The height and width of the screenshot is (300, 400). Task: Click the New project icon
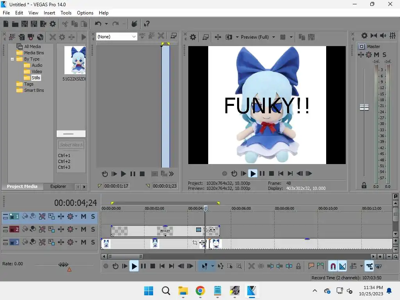(x=6, y=24)
